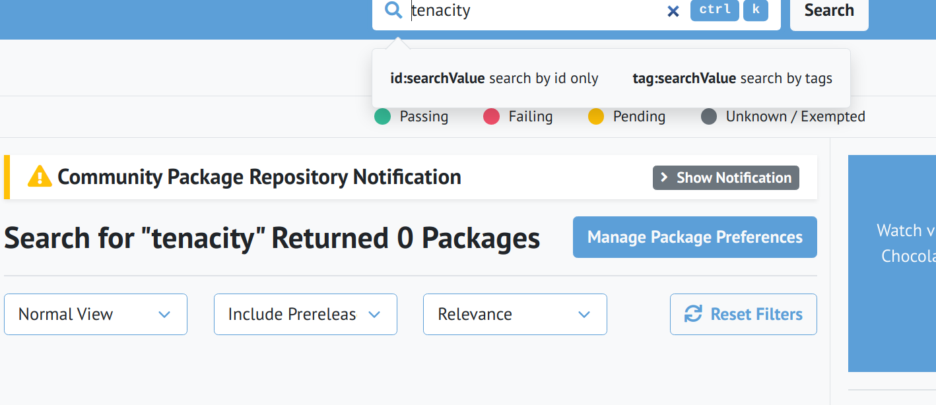936x405 pixels.
Task: Select the green Passing status dot
Action: tap(384, 116)
